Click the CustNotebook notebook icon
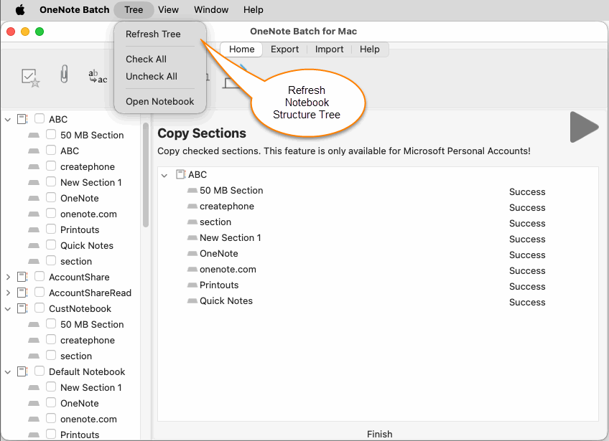609x441 pixels. click(x=24, y=308)
